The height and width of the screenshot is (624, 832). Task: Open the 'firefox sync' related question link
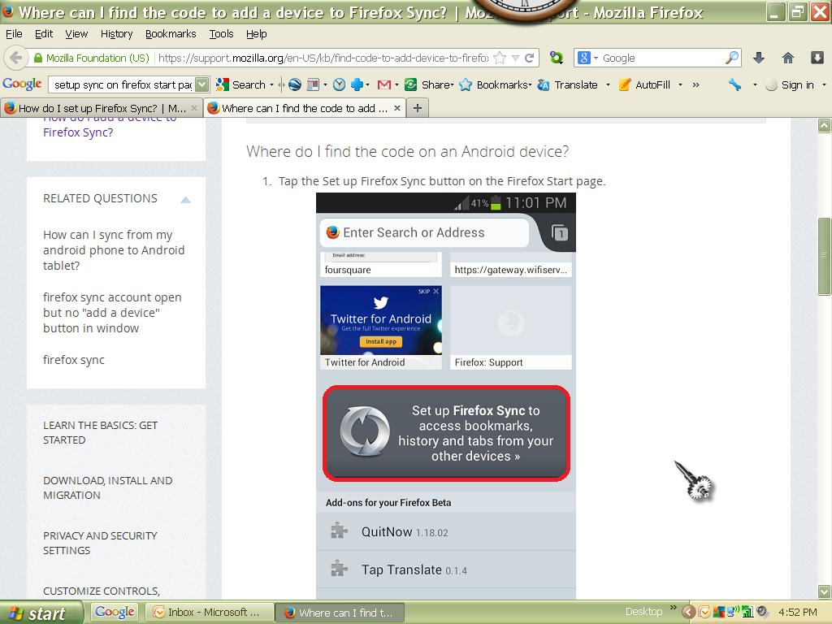74,360
